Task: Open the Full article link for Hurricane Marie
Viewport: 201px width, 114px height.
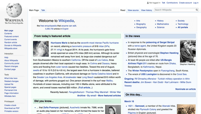Action: 85,88
